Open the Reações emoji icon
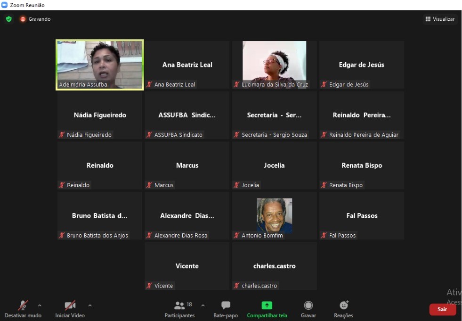Viewport: 462px width, 321px height. 343,305
